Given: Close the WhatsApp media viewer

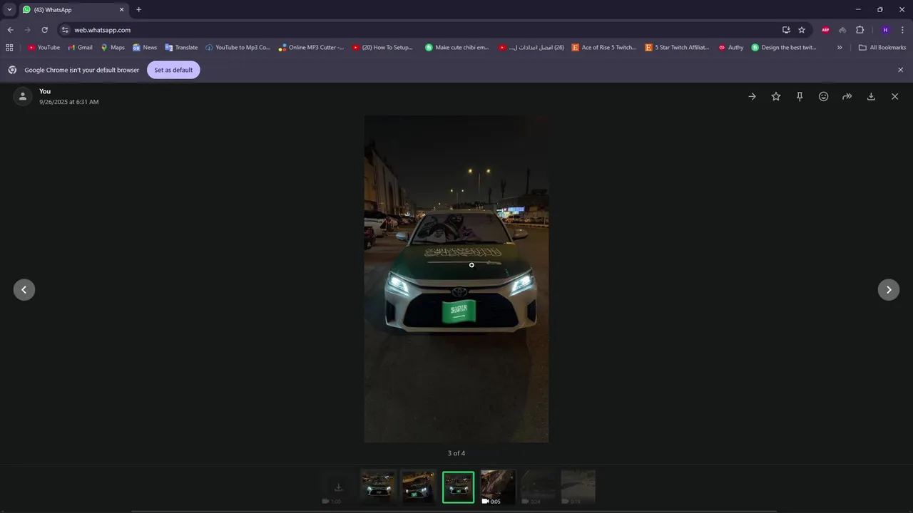Looking at the screenshot, I should (x=895, y=96).
